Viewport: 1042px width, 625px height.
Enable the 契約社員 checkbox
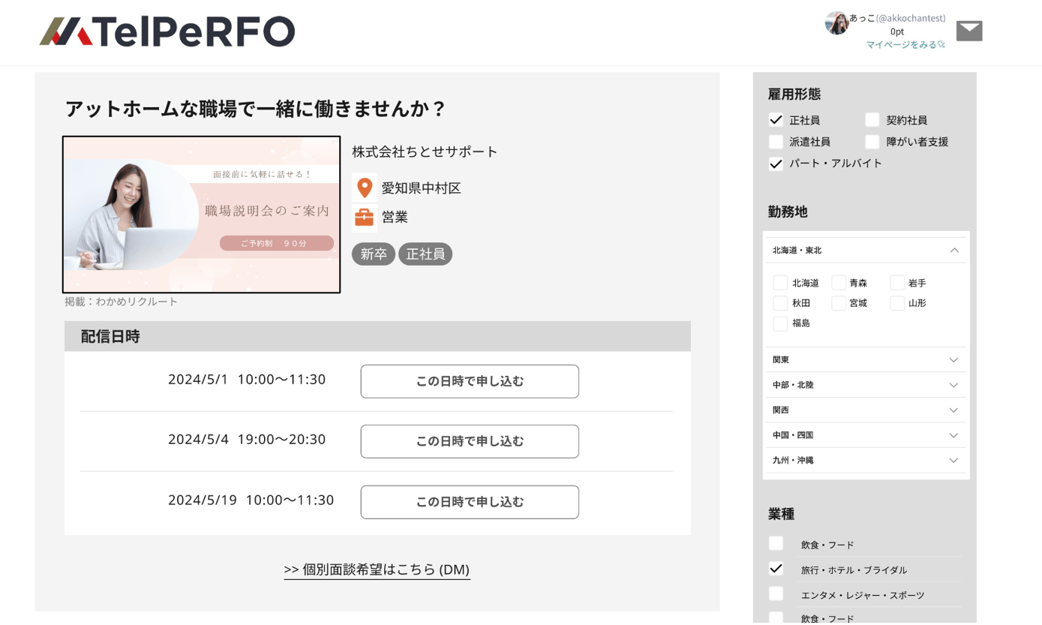[x=872, y=119]
